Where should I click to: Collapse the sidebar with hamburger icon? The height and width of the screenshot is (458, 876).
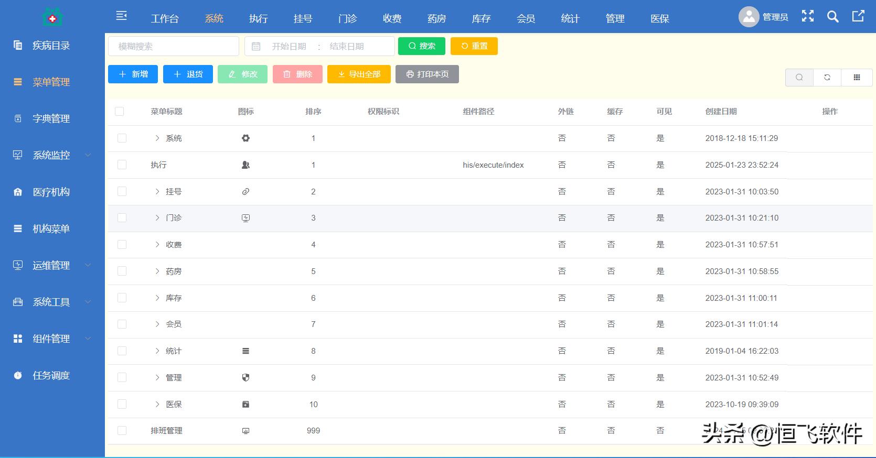122,16
